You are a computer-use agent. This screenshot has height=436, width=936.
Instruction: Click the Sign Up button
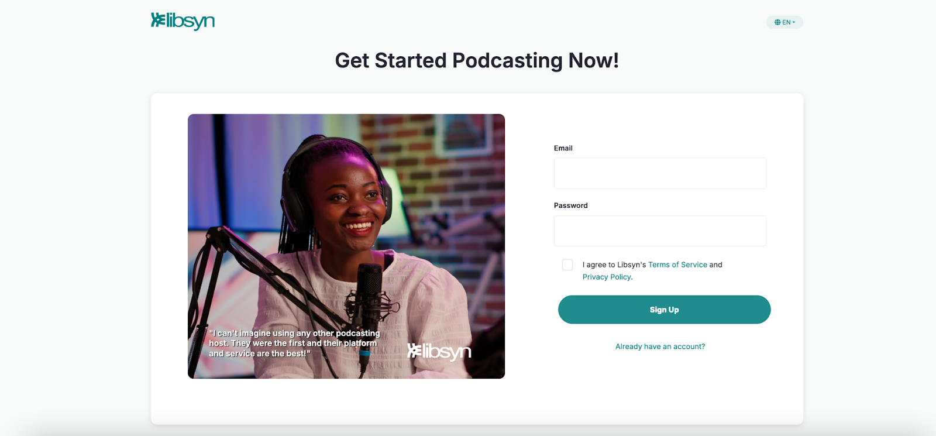pyautogui.click(x=664, y=310)
